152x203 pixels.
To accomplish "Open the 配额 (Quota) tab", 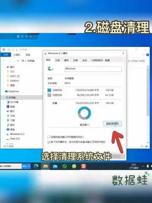I will click(107, 60).
